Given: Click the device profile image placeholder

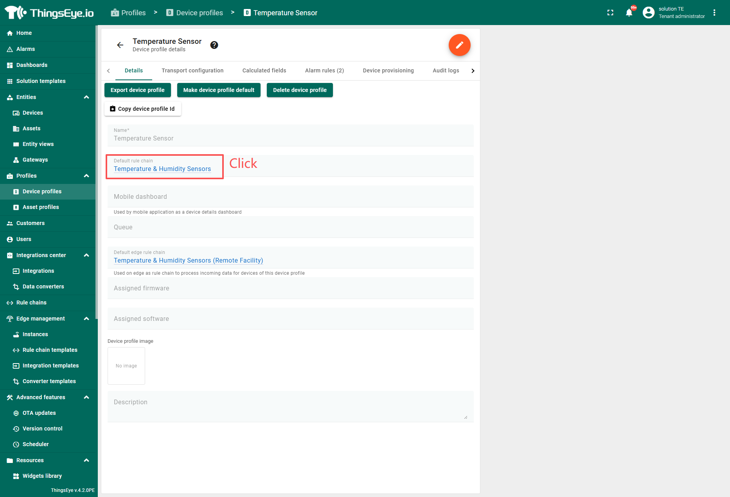Looking at the screenshot, I should [126, 366].
